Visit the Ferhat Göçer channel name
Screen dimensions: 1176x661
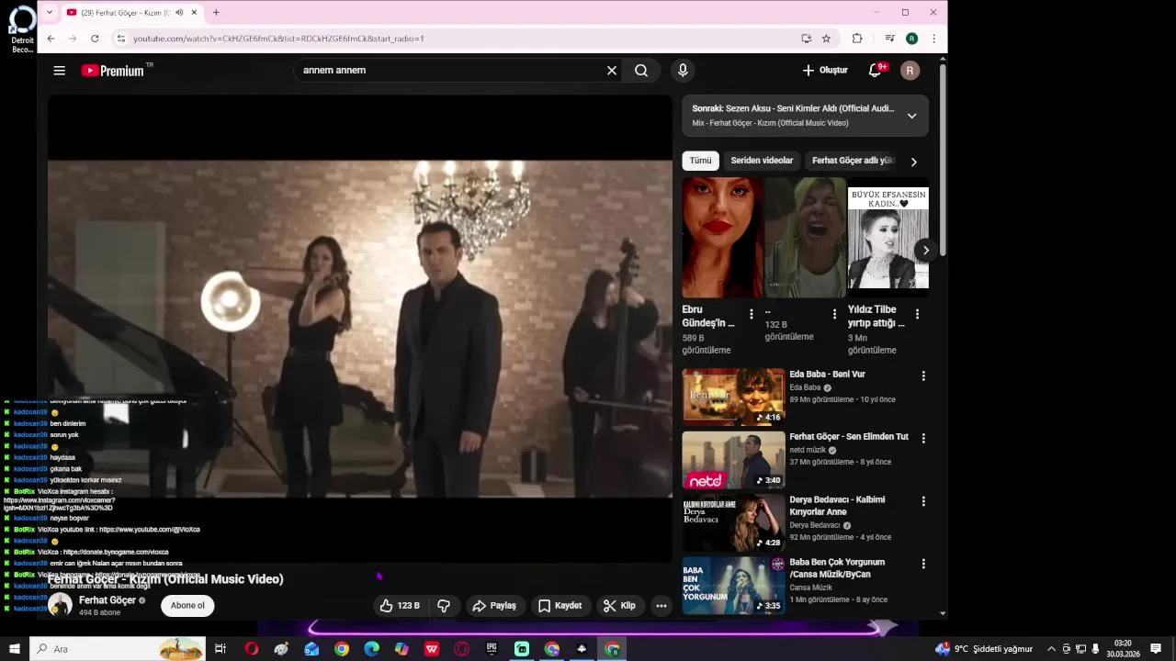click(107, 600)
